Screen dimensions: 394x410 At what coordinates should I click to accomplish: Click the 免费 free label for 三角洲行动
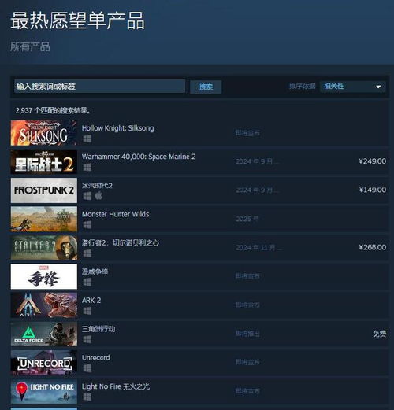tap(380, 334)
